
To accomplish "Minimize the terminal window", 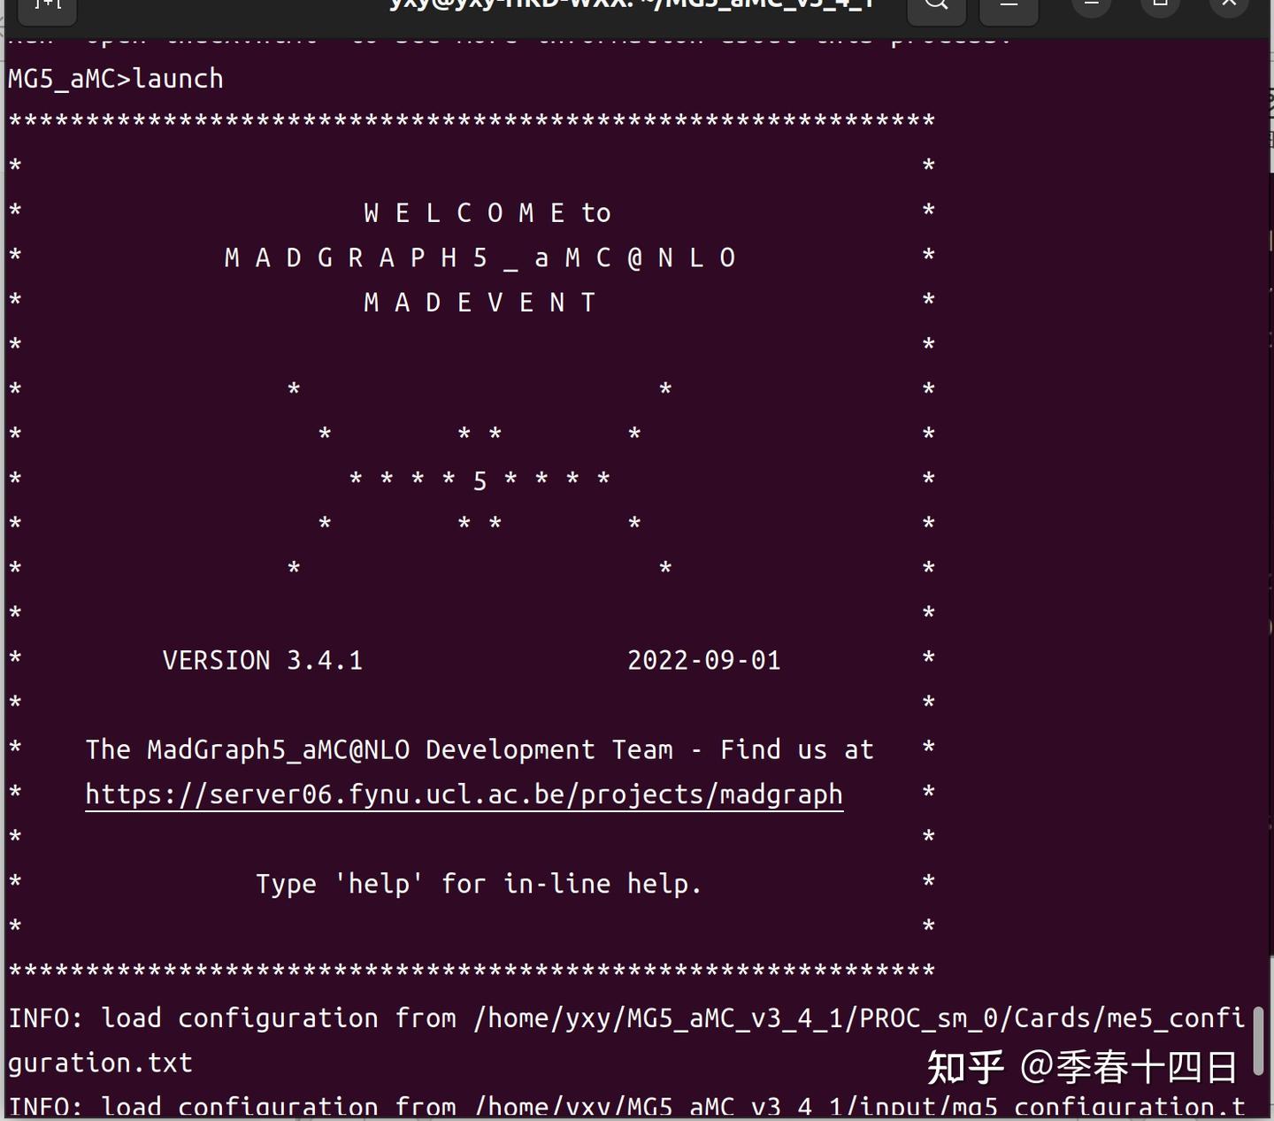I will [x=1092, y=5].
